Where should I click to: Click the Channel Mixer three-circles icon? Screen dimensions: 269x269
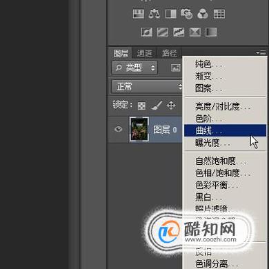tap(203, 14)
